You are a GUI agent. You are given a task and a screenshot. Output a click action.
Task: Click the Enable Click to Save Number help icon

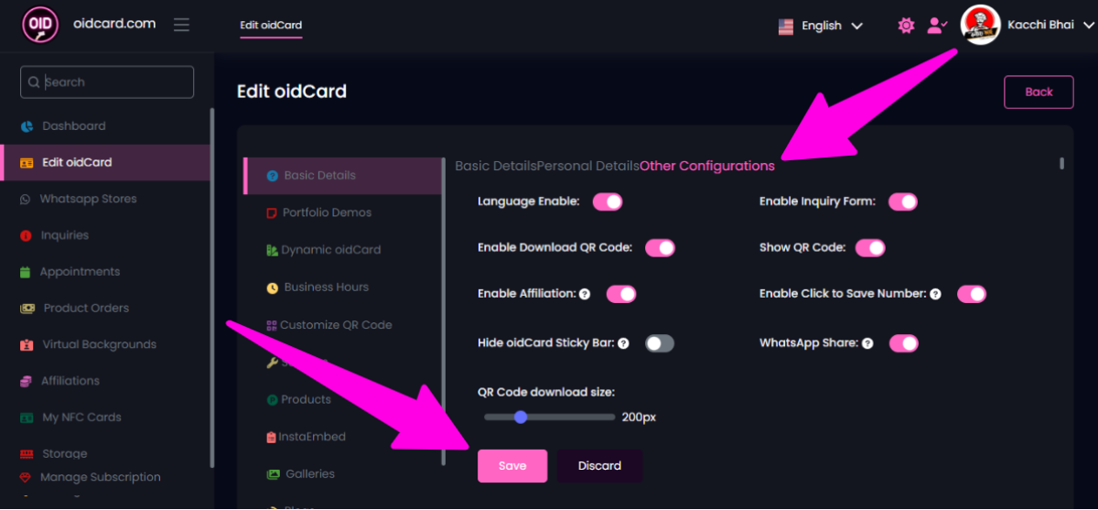(935, 295)
